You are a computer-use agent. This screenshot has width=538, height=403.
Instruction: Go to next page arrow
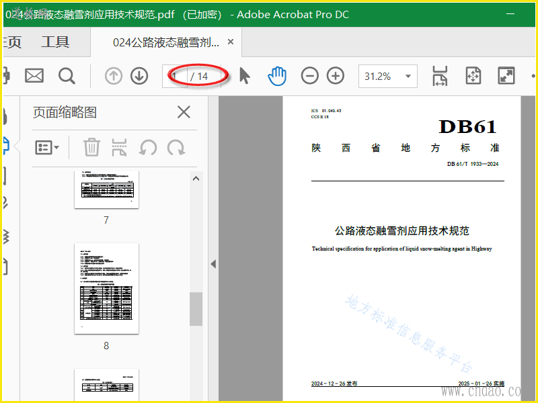tap(139, 76)
